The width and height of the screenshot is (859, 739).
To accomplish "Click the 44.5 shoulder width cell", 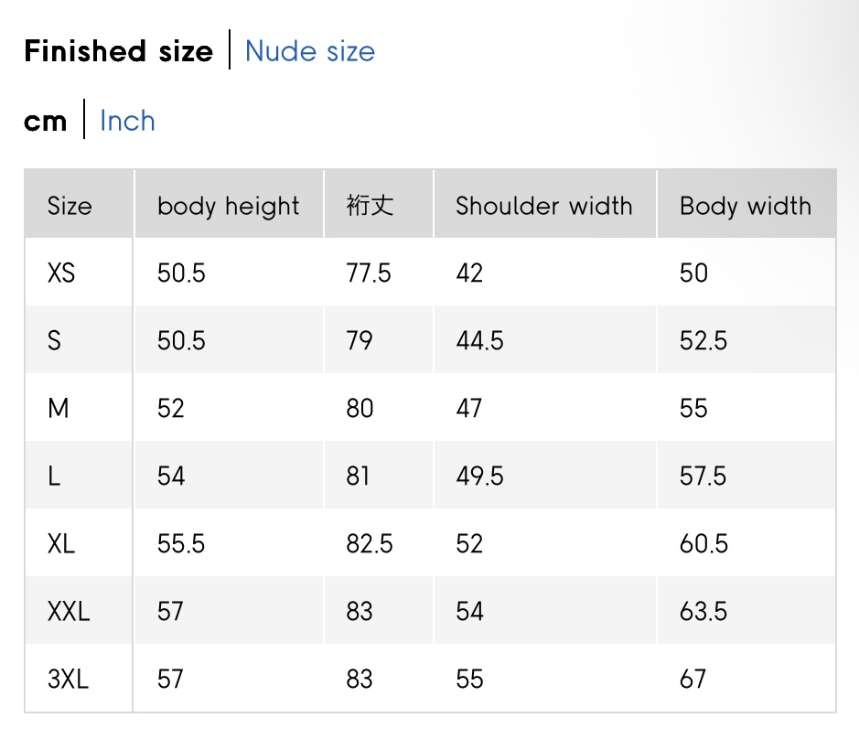I will point(479,340).
